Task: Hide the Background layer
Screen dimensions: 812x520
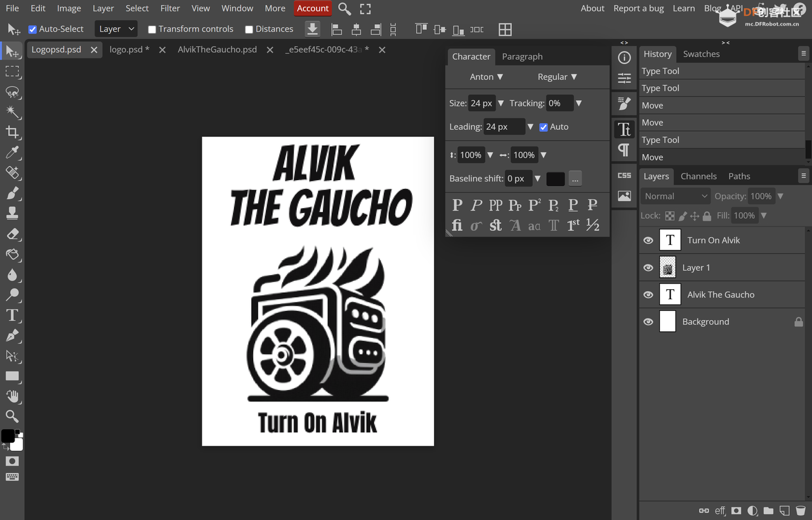Action: coord(648,322)
